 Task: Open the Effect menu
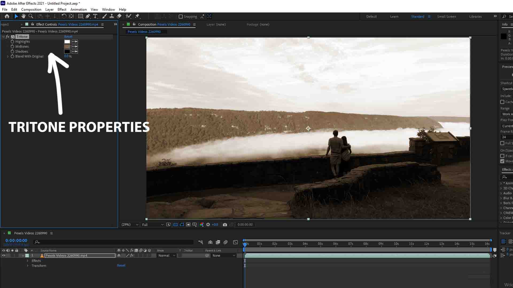(x=62, y=9)
